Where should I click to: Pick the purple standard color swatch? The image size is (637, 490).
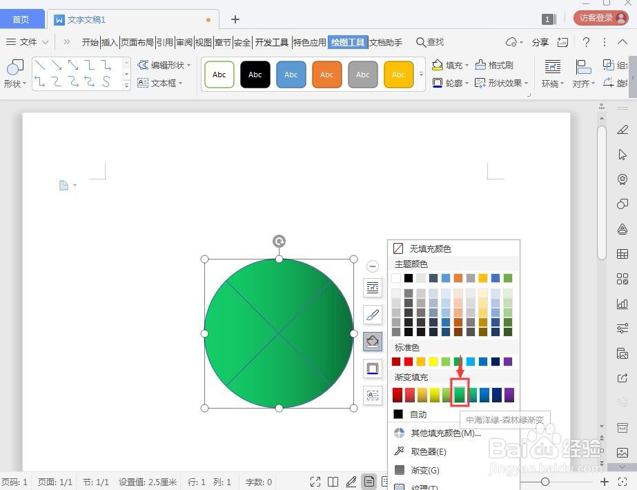click(508, 361)
